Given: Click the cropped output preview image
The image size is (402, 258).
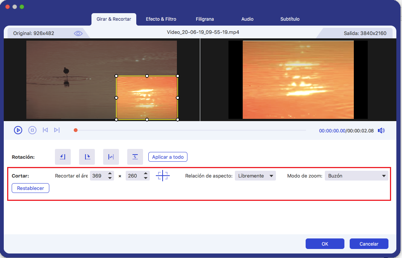Looking at the screenshot, I should click(298, 80).
